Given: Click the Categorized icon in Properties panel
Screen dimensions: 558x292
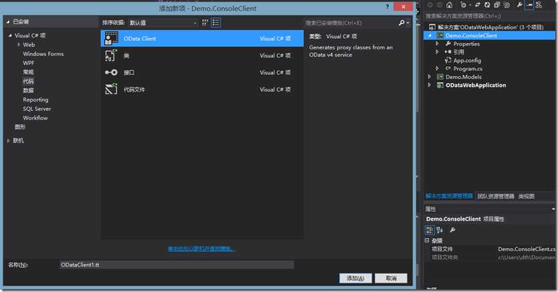Looking at the screenshot, I should (430, 230).
